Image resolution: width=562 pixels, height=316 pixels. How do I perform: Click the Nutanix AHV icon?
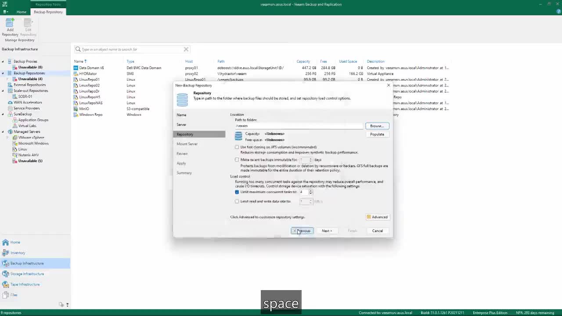coord(14,155)
